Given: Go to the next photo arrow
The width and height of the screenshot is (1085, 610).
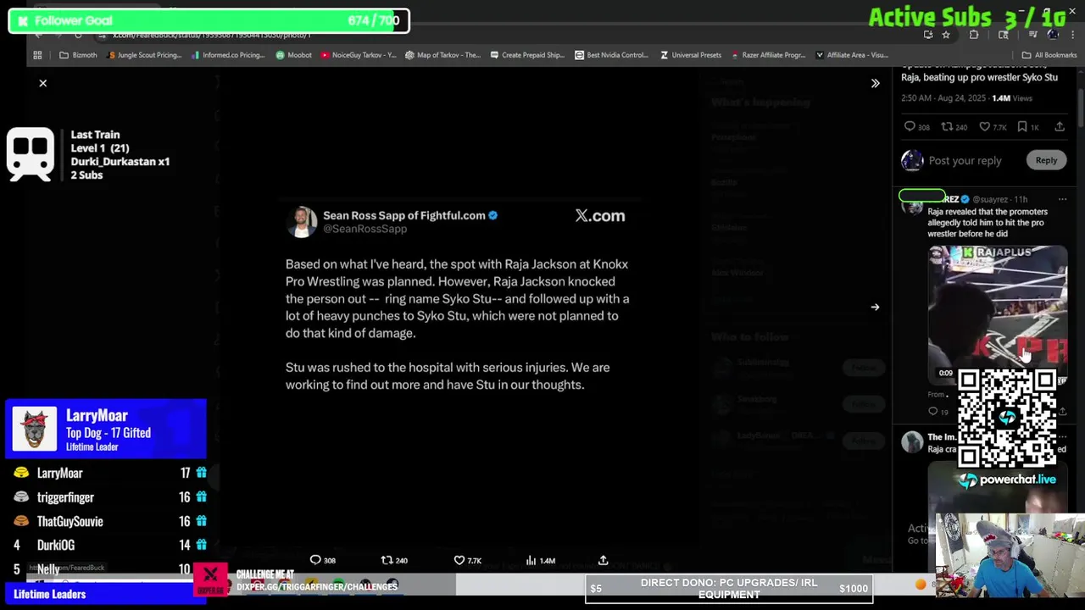Looking at the screenshot, I should point(875,307).
